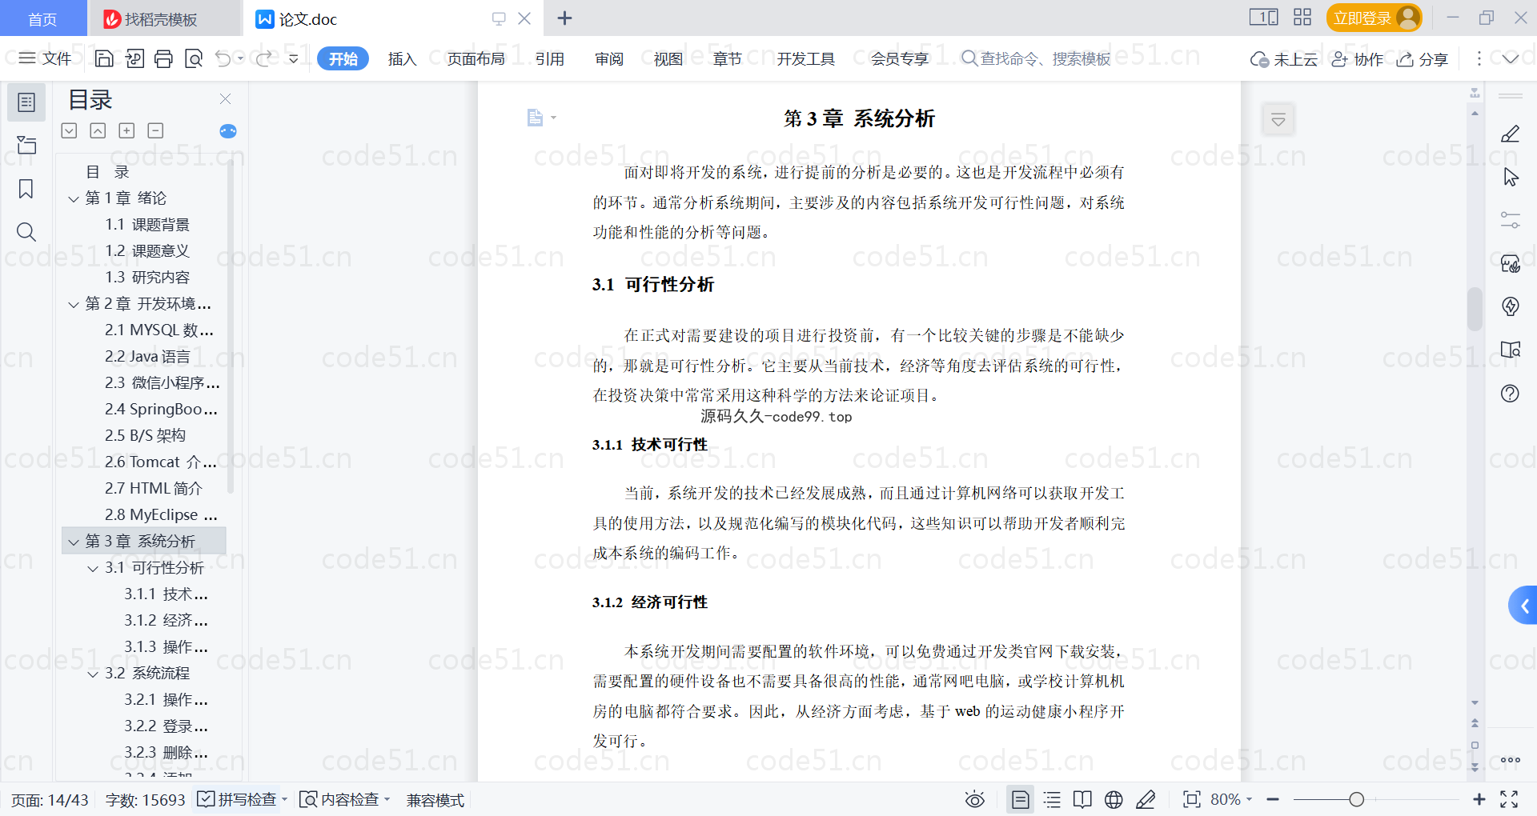Screen dimensions: 1537x816
Task: Jump to 2.5 B/S 架构 in outline
Action: coord(144,436)
